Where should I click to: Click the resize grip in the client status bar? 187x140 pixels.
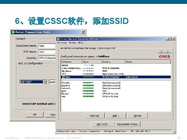pyautogui.click(x=174, y=132)
